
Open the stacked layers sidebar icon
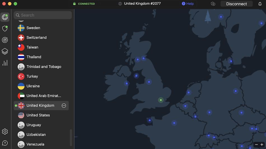point(5,52)
